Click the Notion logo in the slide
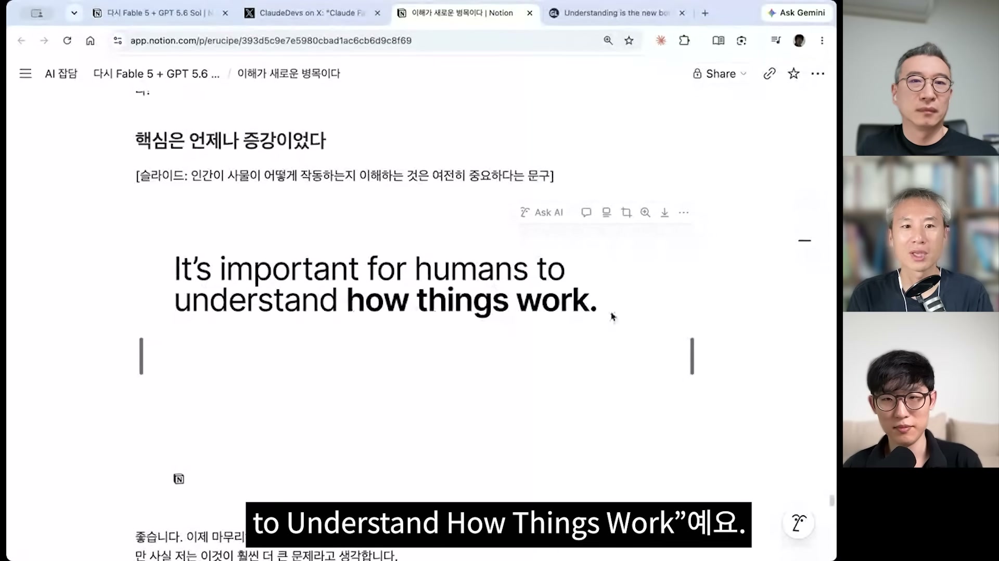Screen dimensions: 999x561 coord(178,479)
